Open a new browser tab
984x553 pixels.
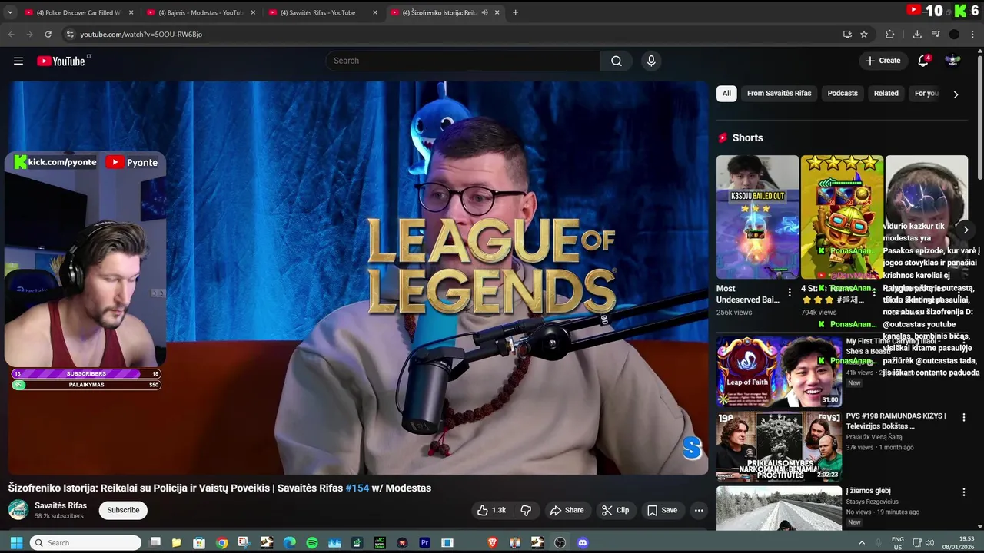pos(515,12)
